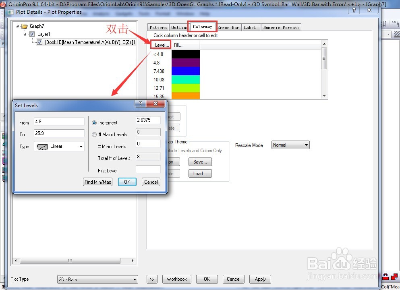
Task: Close the Set Levels dialog
Action: [x=155, y=104]
